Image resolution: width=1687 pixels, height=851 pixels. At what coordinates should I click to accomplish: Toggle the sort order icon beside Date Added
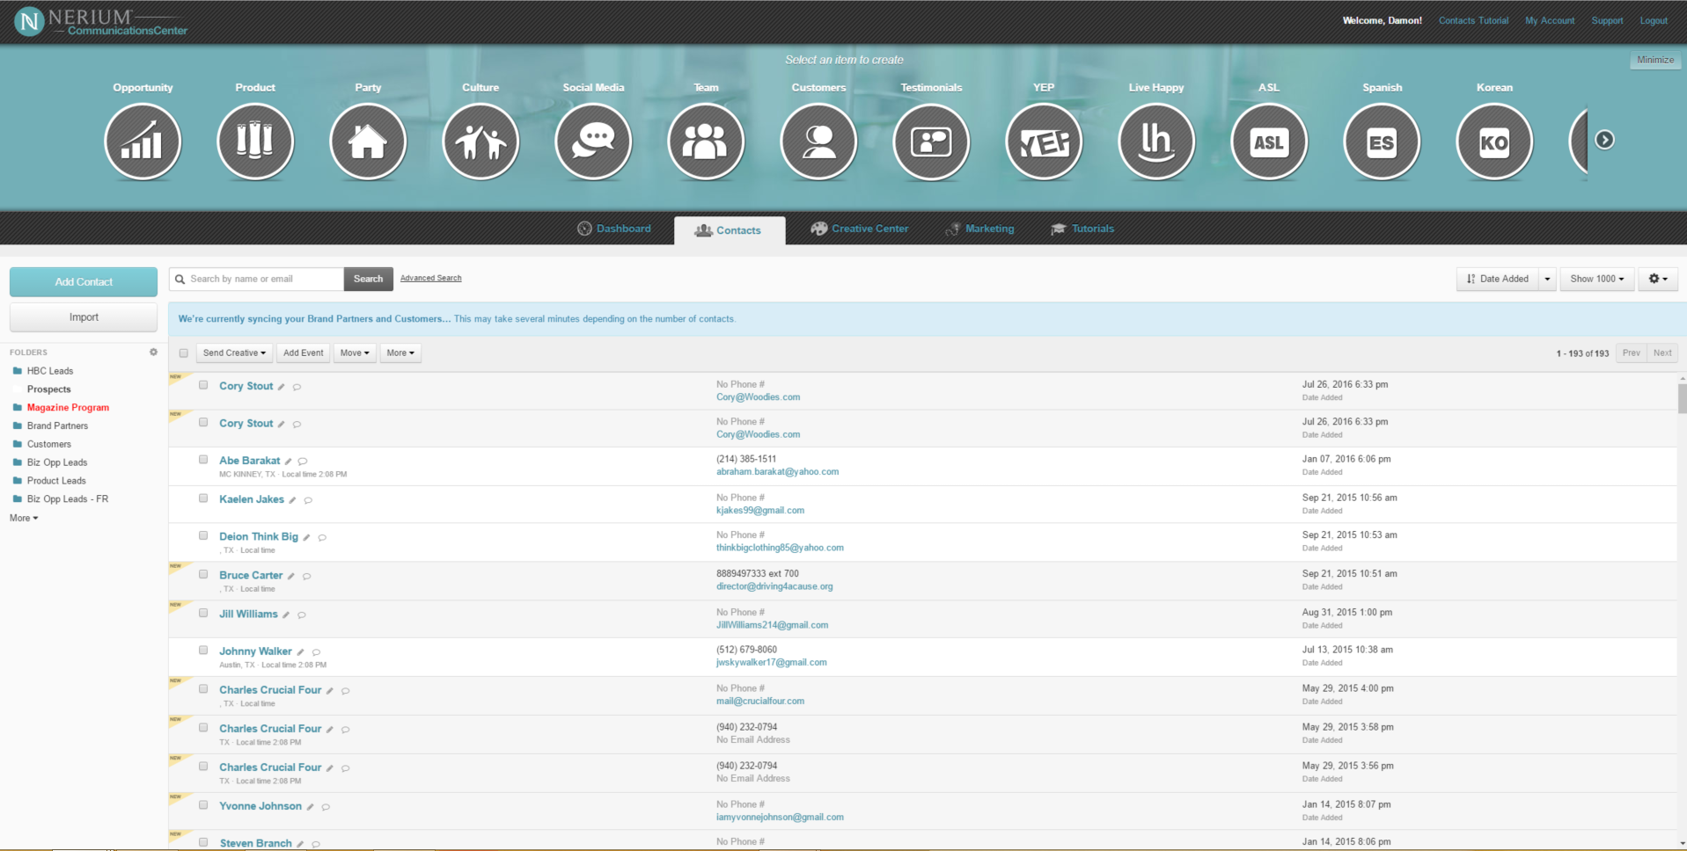point(1471,279)
